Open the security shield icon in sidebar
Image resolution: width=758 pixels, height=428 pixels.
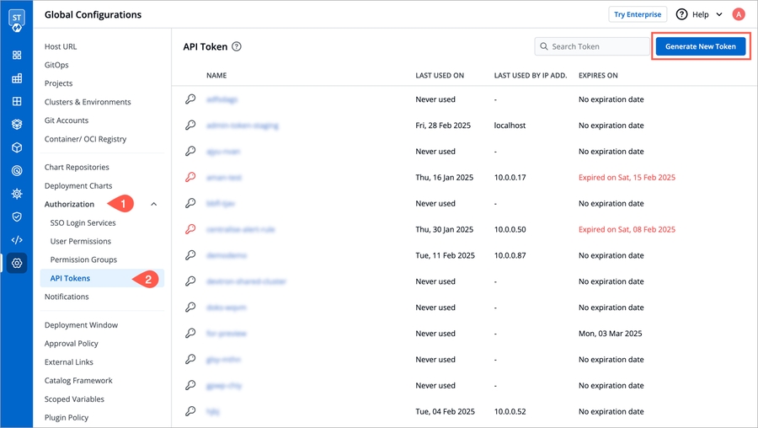tap(17, 217)
